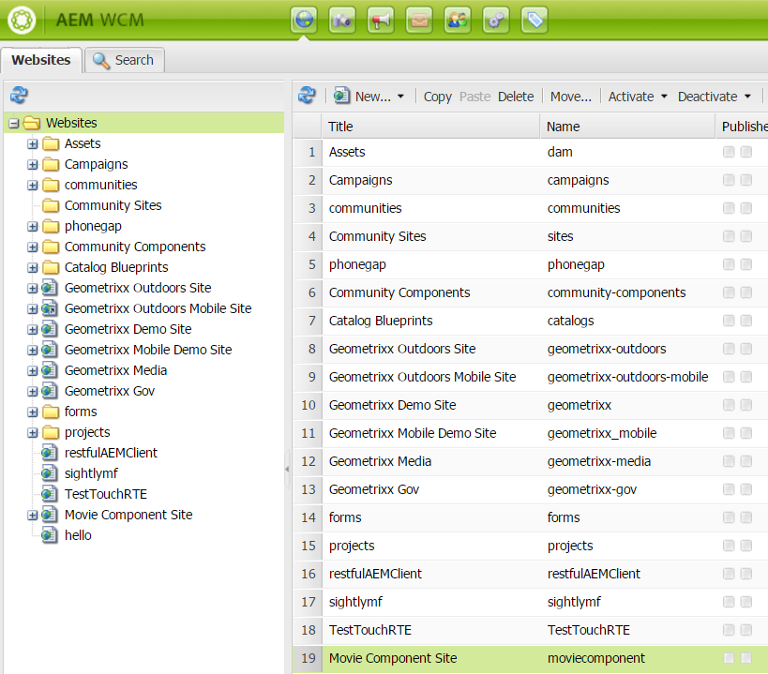
Task: Expand the projects tree node
Action: pyautogui.click(x=32, y=433)
